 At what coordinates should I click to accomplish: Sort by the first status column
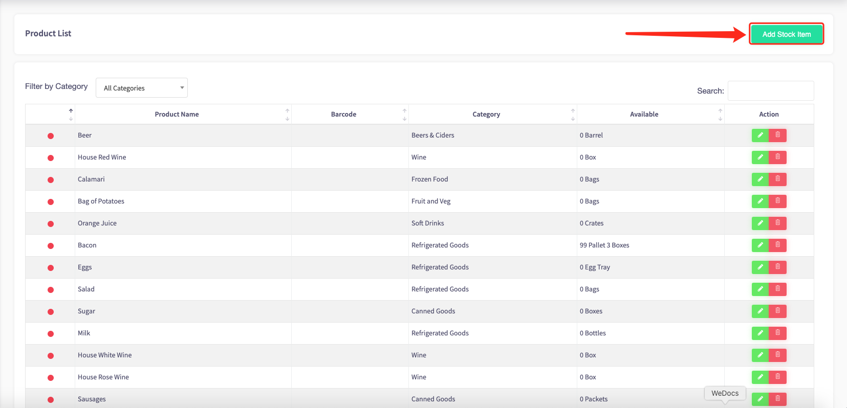[x=50, y=114]
